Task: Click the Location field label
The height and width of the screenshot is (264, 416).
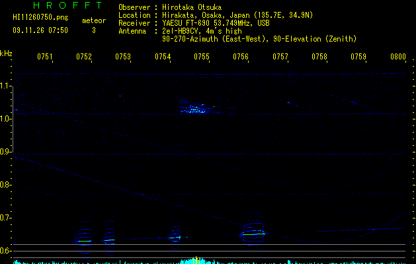Action: point(134,15)
